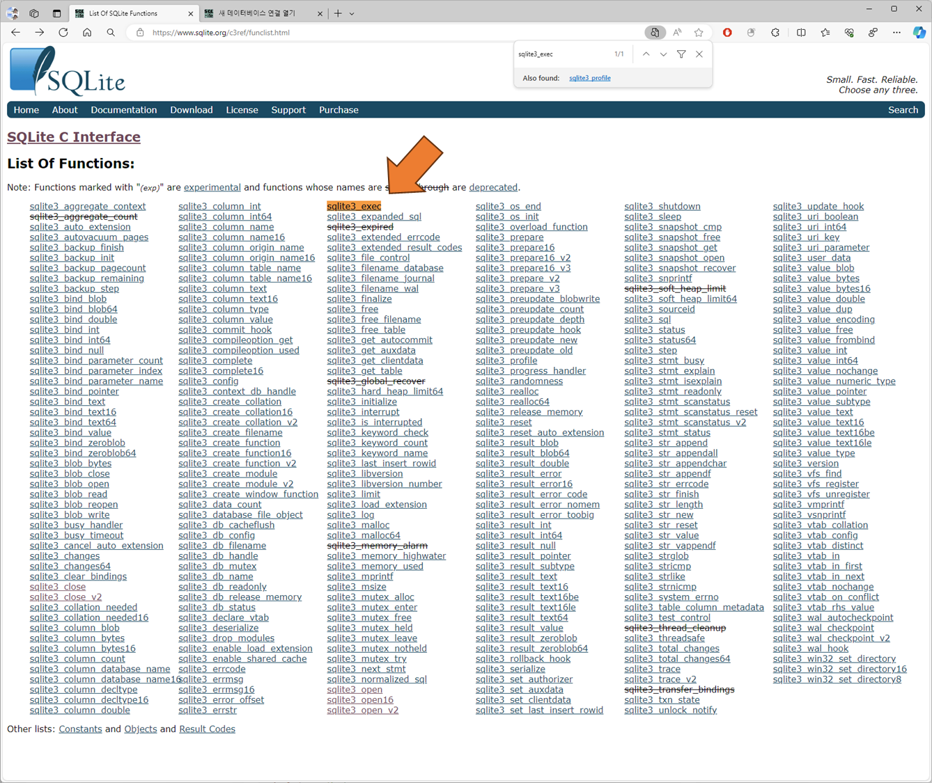Open the sqlite3_unlock_notify link
Viewport: 932px width, 783px height.
coord(670,710)
